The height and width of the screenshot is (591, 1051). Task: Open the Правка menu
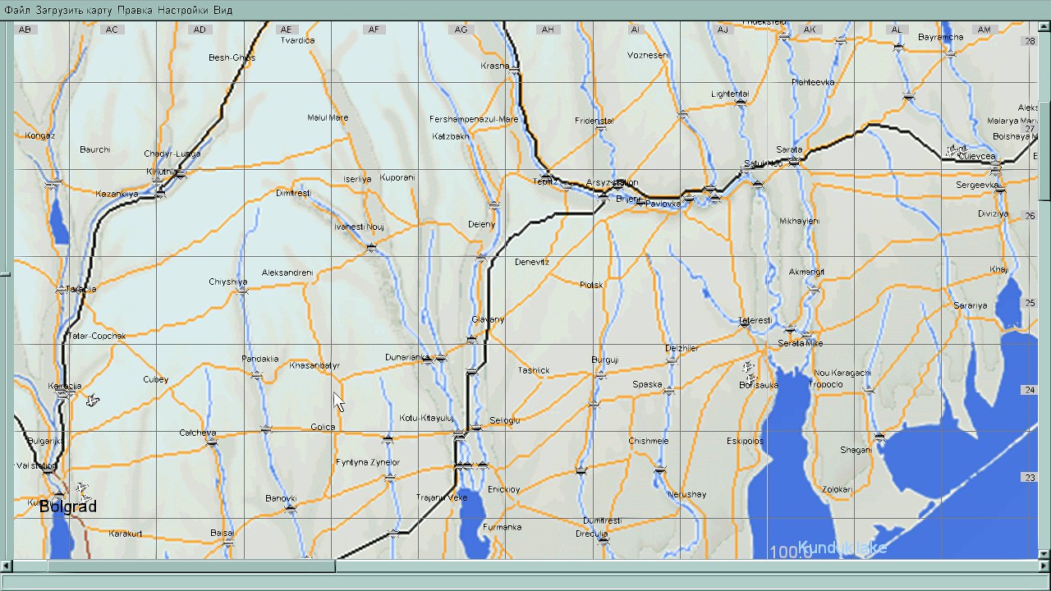pyautogui.click(x=135, y=10)
